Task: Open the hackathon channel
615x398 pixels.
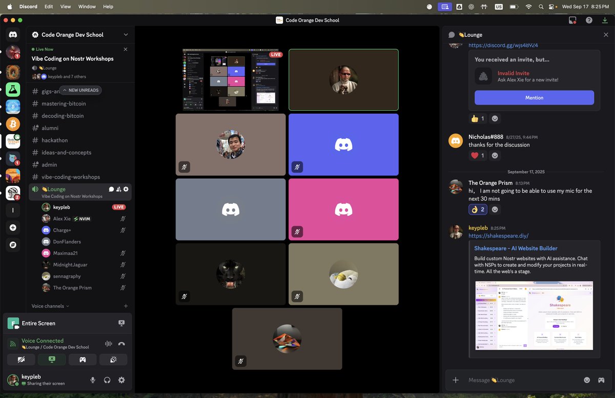Action: click(80, 140)
